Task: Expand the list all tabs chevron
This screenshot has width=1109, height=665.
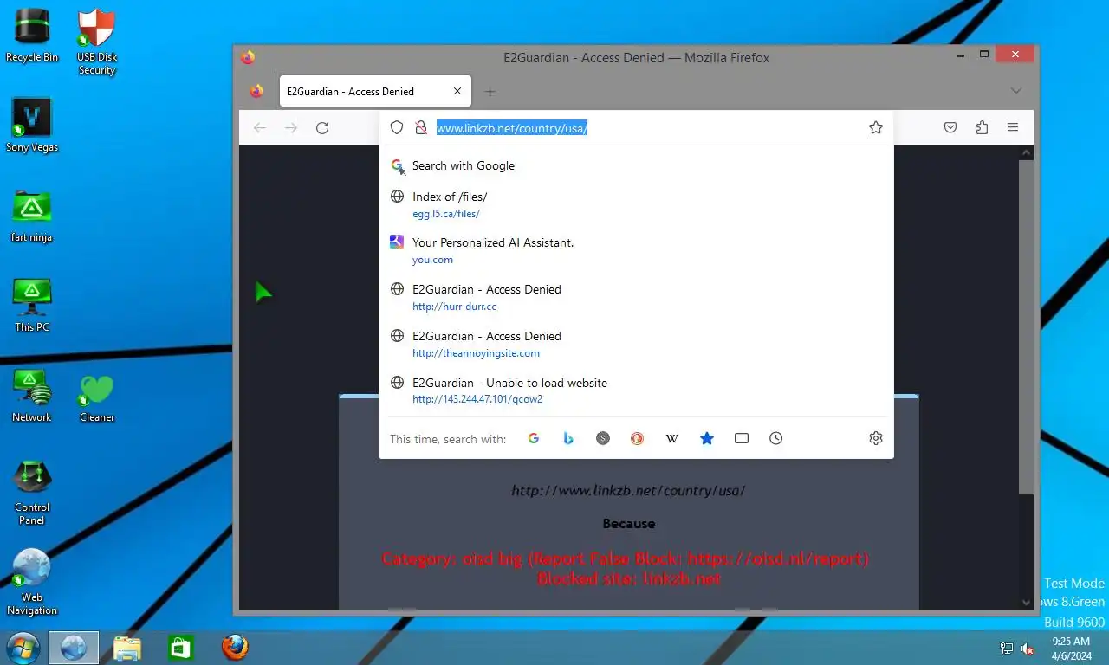Action: point(1016,91)
